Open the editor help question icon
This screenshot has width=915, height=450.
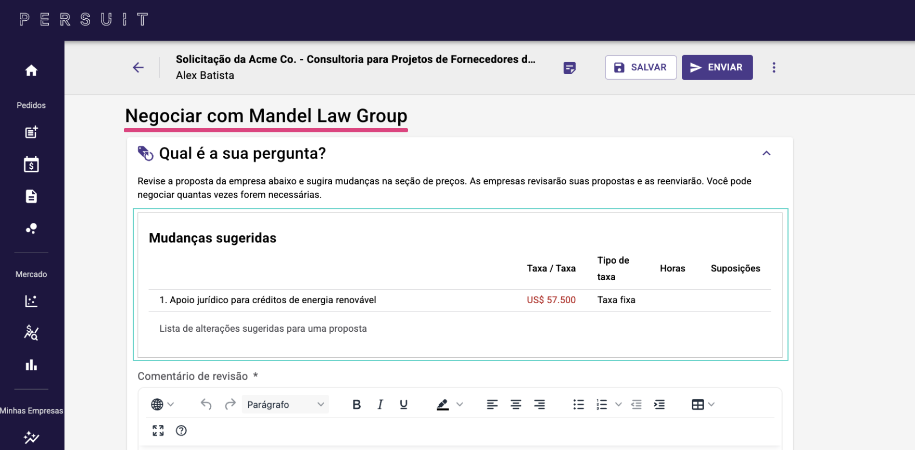(x=181, y=430)
